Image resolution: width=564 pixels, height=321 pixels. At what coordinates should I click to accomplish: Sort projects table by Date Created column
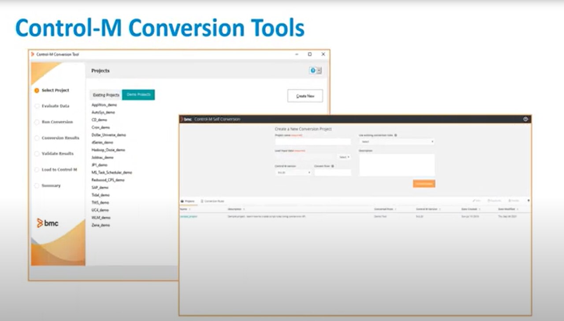pyautogui.click(x=470, y=209)
